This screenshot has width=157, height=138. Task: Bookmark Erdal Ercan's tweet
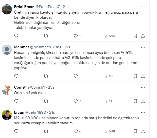click(x=135, y=36)
